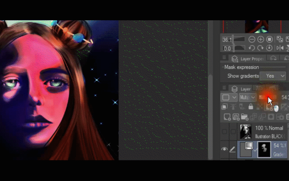This screenshot has height=181, width=289.
Task: Toggle enable mask icon
Action: 269,108
